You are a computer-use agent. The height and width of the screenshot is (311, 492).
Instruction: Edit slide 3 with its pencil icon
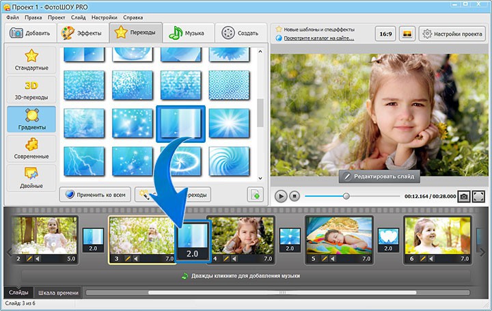point(128,258)
